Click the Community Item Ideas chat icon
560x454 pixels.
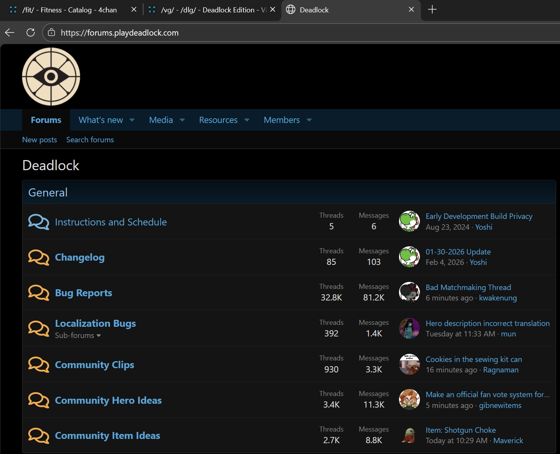[39, 435]
